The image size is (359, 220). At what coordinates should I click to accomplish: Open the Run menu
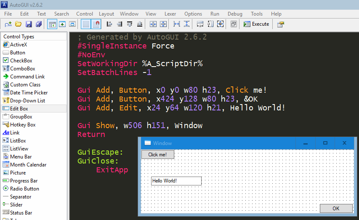coord(215,14)
